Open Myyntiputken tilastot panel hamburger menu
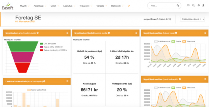Image resolution: width=209 pixels, height=107 pixels. [x=136, y=33]
